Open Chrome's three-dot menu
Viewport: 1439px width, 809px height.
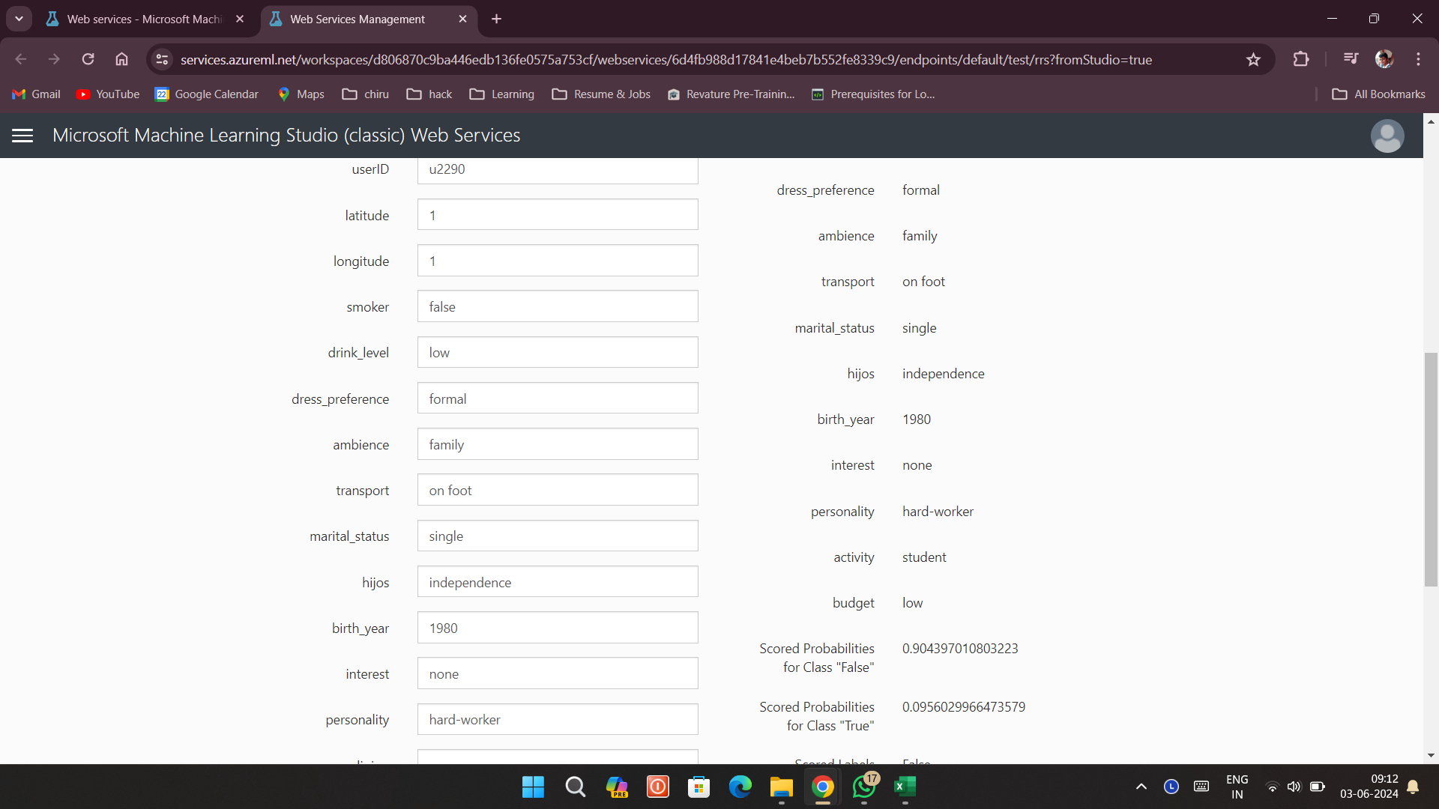pos(1418,59)
